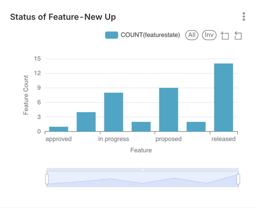Select the small approved bar
The width and height of the screenshot is (256, 208).
[58, 129]
